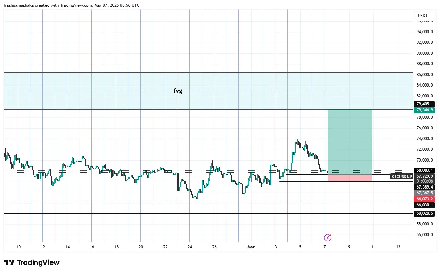Click the 88,000.0 price axis value
This screenshot has height=273, width=440.
point(425,64)
